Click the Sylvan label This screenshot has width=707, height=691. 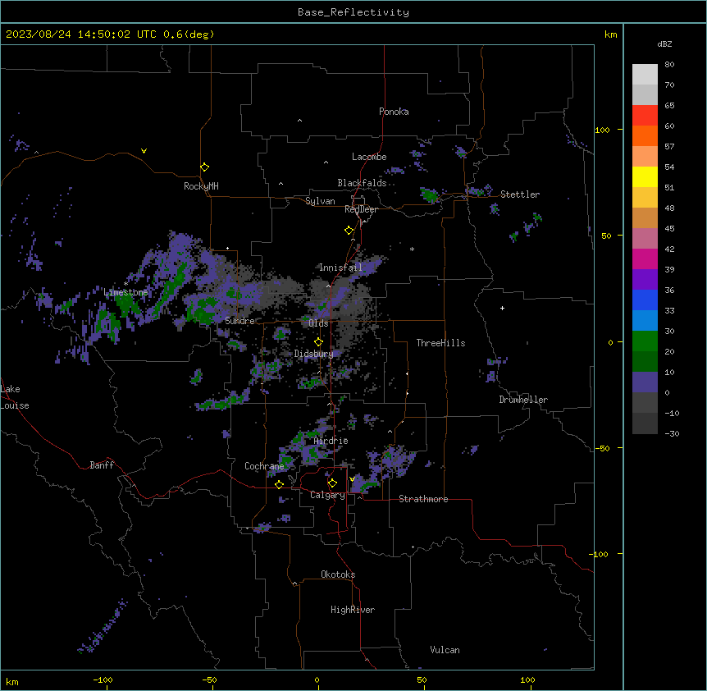[x=320, y=201]
